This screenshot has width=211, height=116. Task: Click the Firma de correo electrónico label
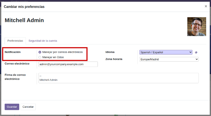pos(15,77)
